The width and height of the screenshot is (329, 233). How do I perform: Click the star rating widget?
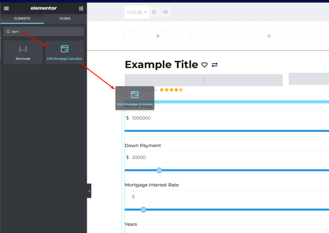pyautogui.click(x=171, y=90)
